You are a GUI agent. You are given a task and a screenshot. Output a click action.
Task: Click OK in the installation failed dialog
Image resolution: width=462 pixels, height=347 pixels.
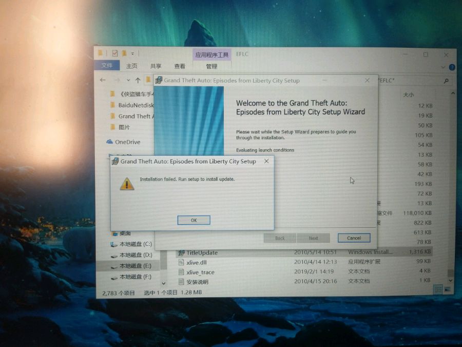(194, 220)
